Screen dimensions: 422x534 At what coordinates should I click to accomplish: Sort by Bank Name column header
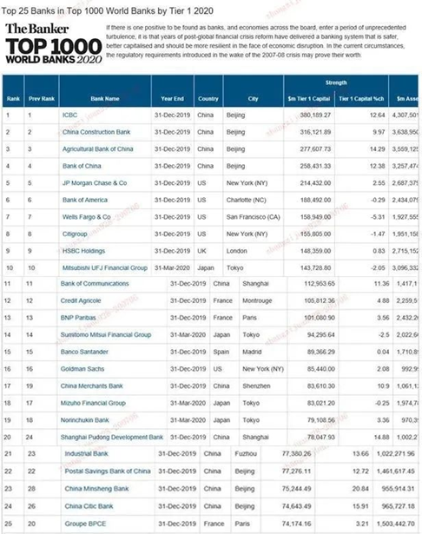pyautogui.click(x=105, y=99)
